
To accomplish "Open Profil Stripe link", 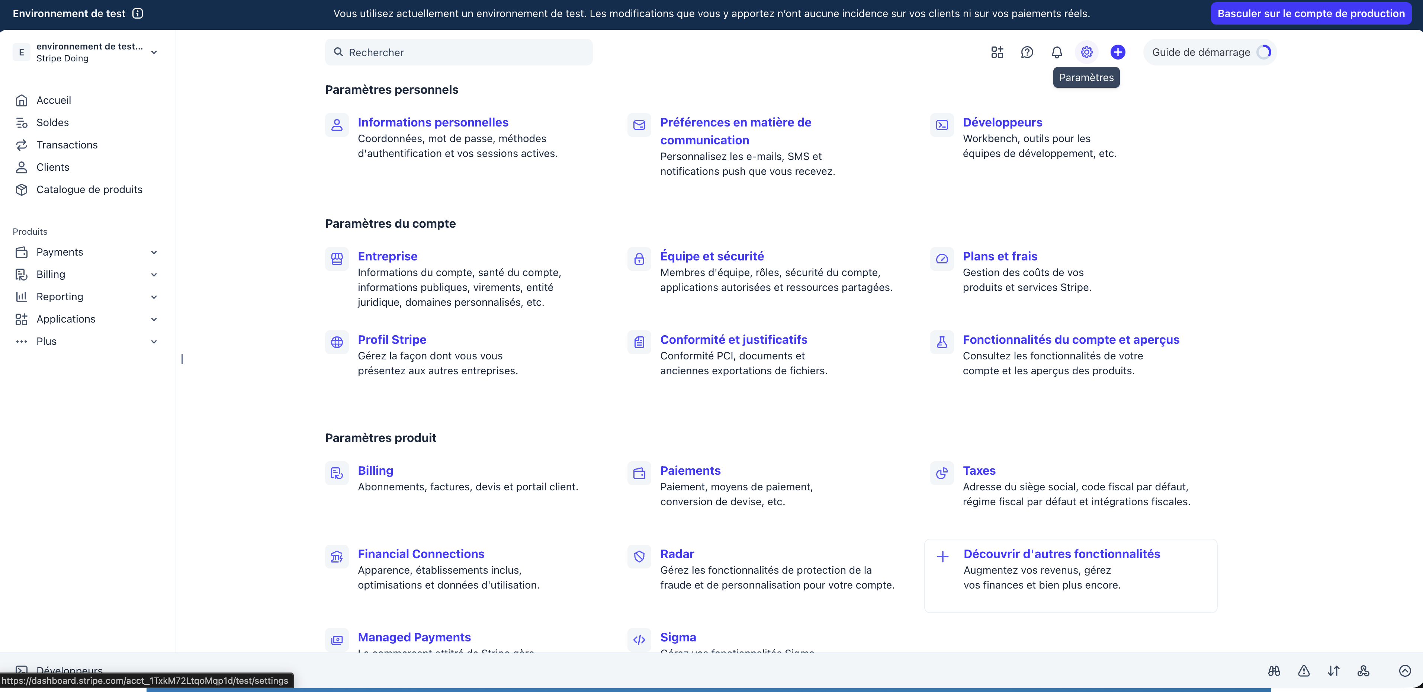I will (392, 339).
